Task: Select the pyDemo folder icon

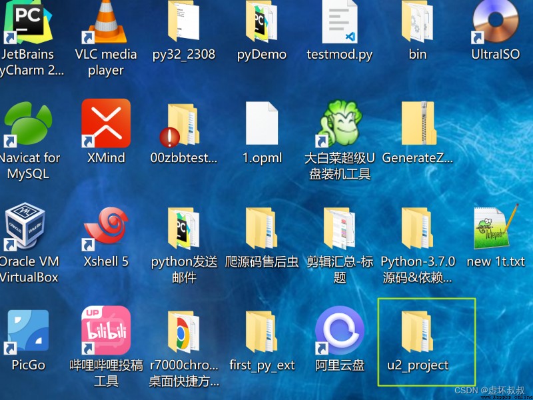Action: [261, 21]
